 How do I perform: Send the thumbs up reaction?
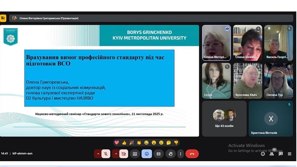coord(124,142)
